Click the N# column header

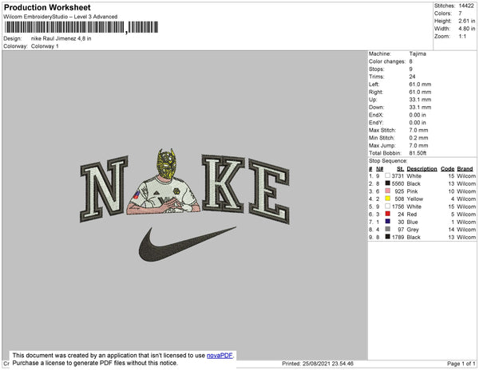point(379,169)
